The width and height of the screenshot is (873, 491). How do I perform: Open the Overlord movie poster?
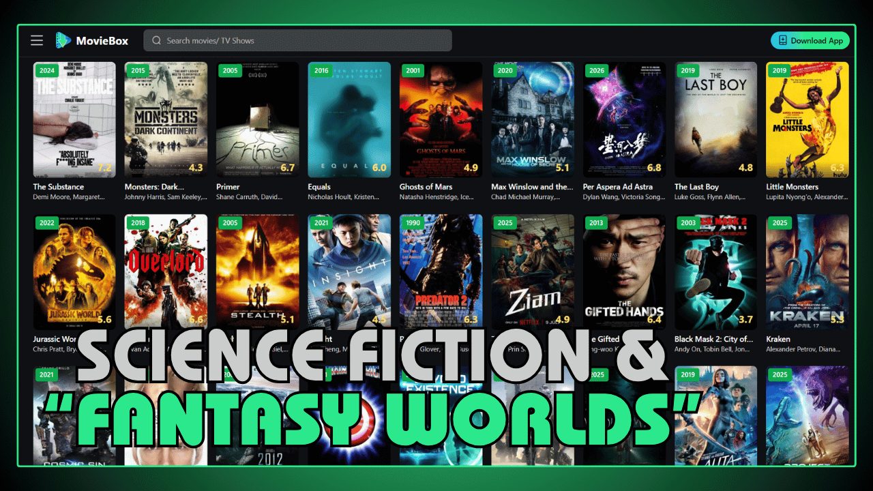(166, 271)
